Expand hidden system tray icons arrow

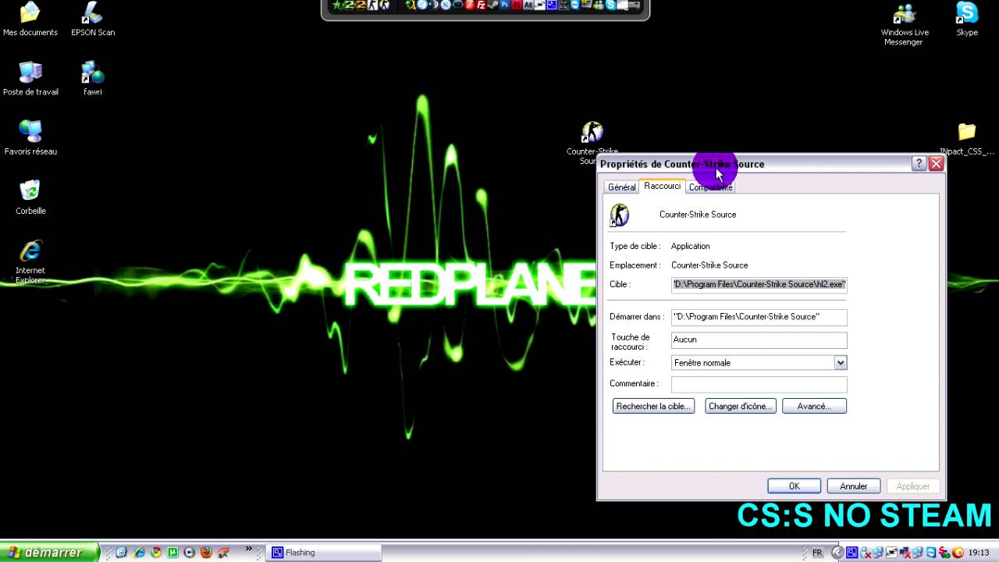(x=837, y=553)
